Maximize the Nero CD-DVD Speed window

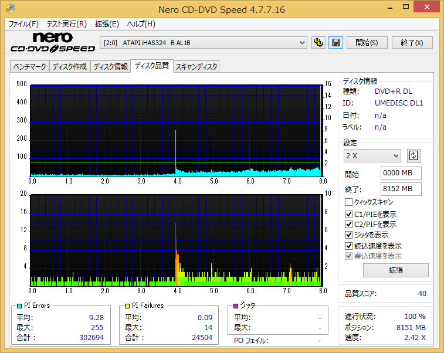click(406, 7)
